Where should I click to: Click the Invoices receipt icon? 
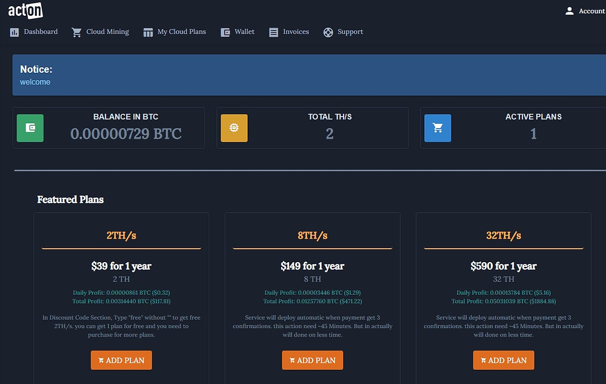[x=274, y=33]
